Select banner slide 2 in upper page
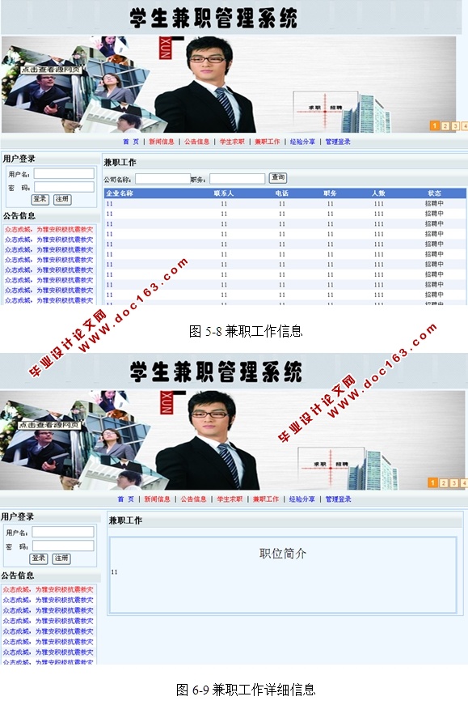Screen dimensions: 468x705 (445, 126)
